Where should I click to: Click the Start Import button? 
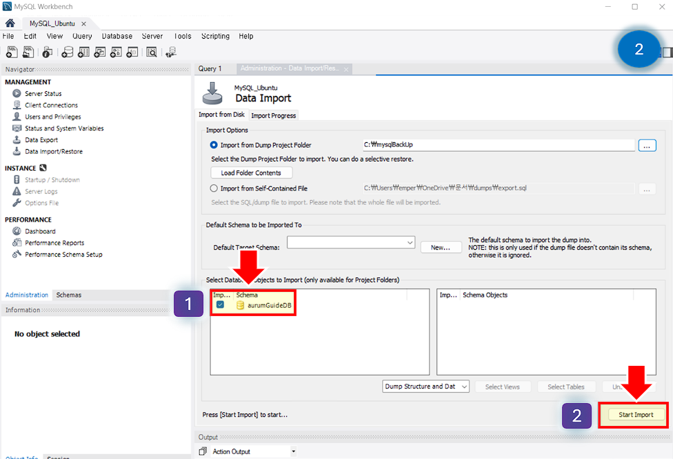(636, 415)
